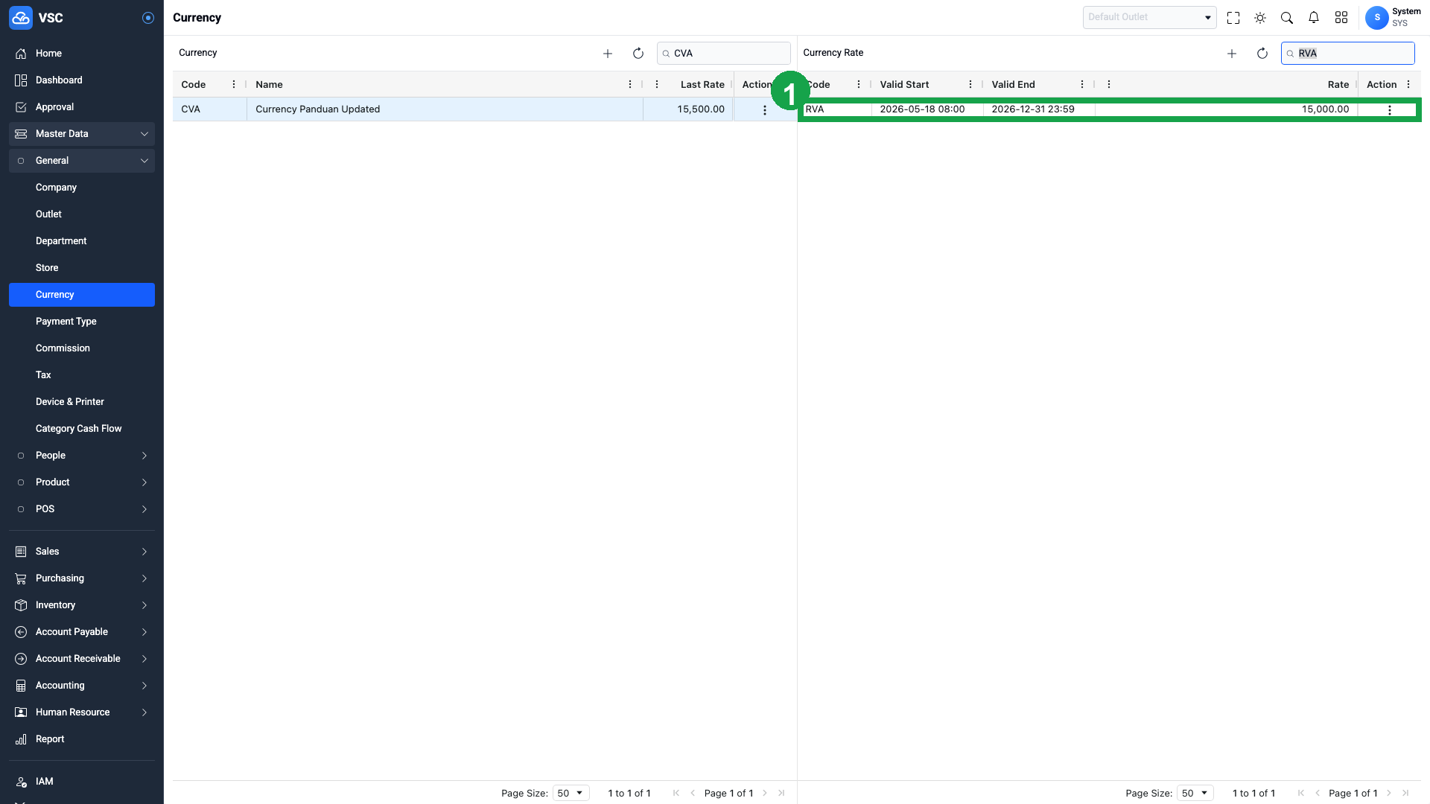The image size is (1430, 804).
Task: Click the Currency Rate search field with RVA
Action: pos(1348,54)
